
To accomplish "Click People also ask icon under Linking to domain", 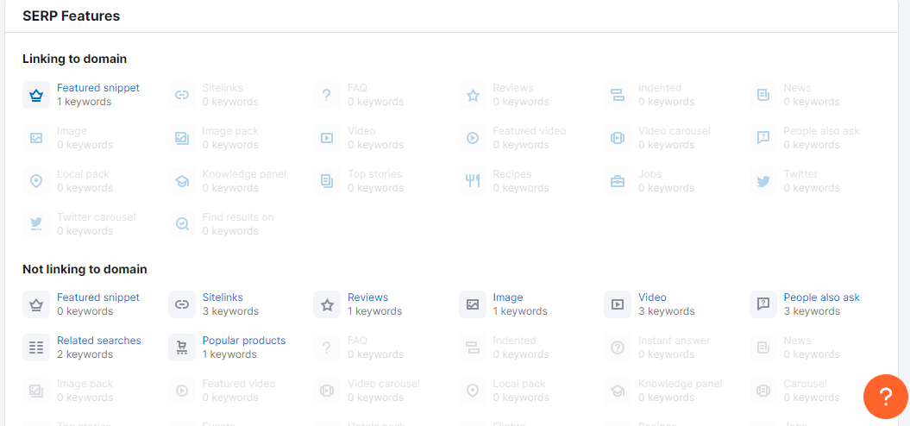I will [x=763, y=138].
